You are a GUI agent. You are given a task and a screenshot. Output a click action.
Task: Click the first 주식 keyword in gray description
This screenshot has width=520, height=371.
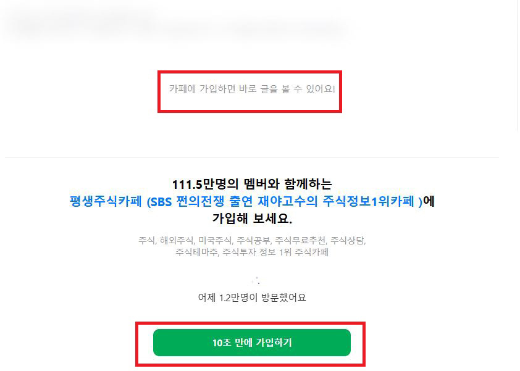(x=147, y=240)
